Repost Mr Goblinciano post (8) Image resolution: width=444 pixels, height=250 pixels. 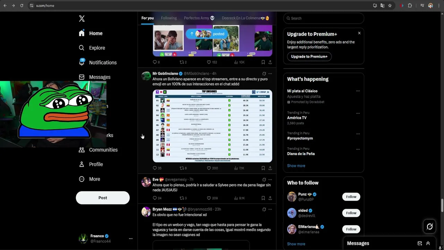click(183, 168)
